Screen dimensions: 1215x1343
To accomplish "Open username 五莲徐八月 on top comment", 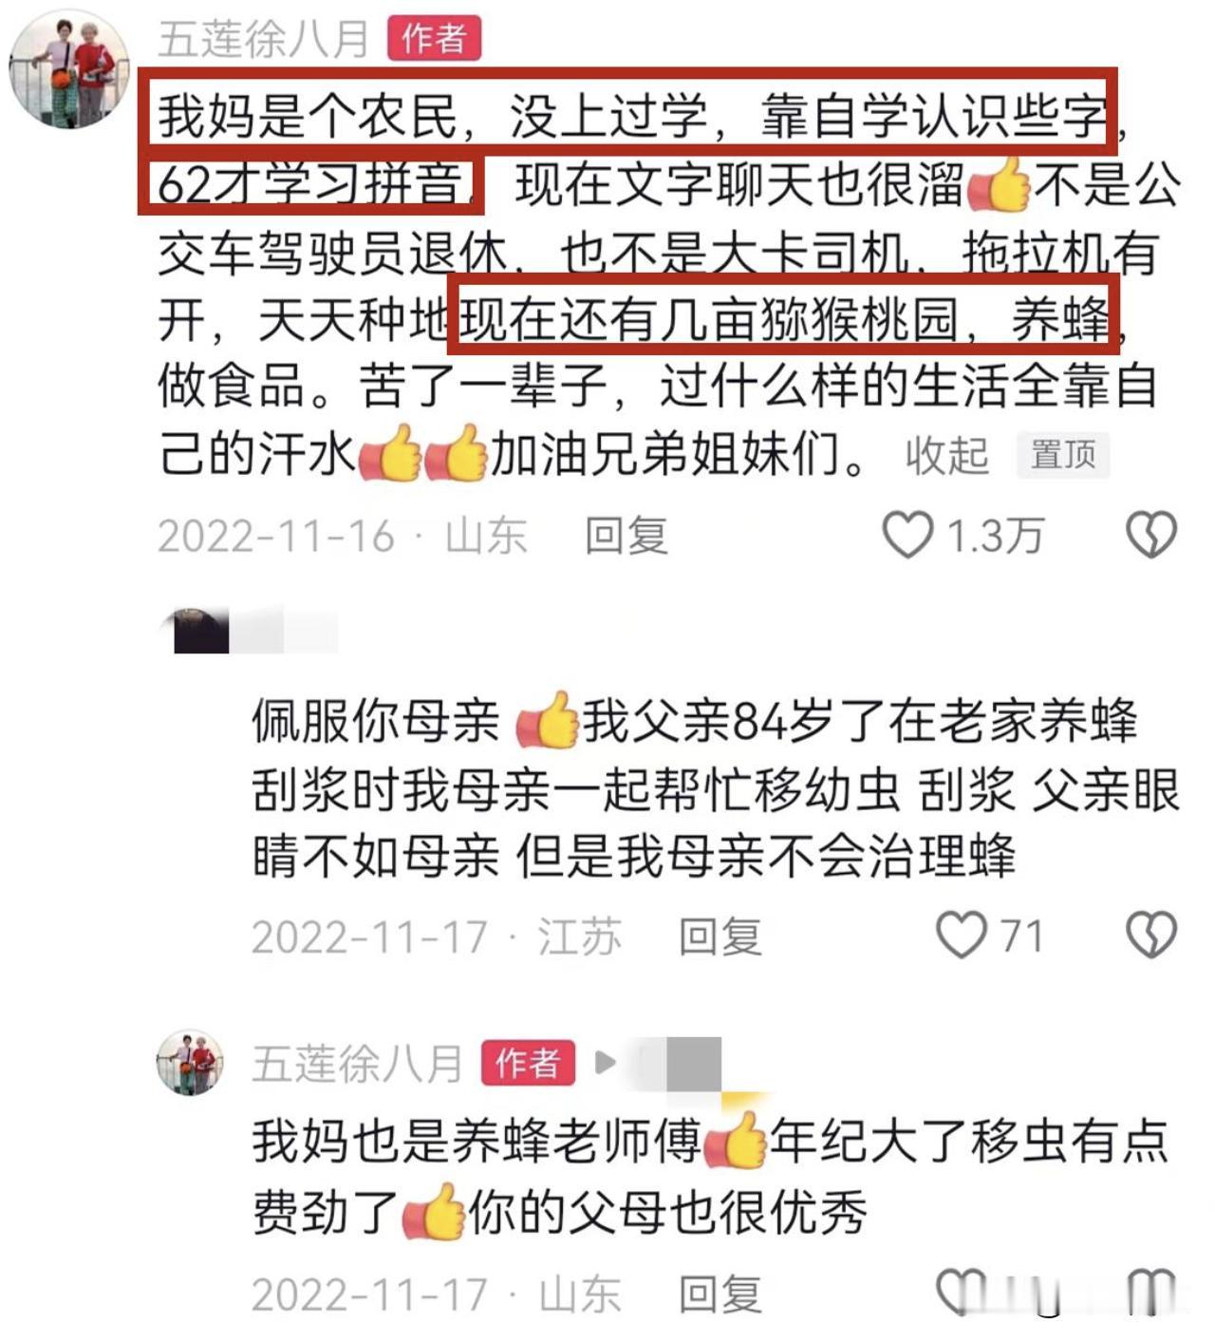I will 263,39.
